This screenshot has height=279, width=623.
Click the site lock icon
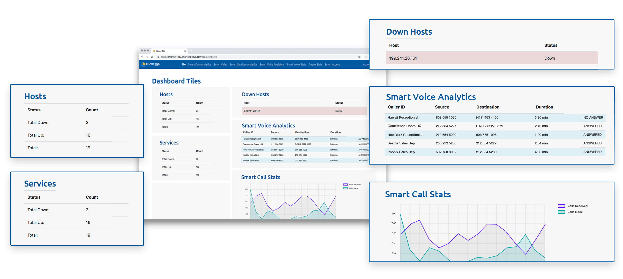click(158, 57)
